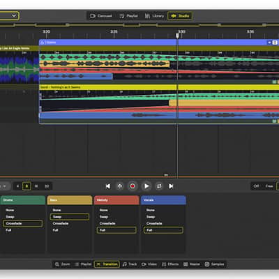The image size is (279, 279).
Task: Select None for Drums stem
Action: pyautogui.click(x=10, y=210)
